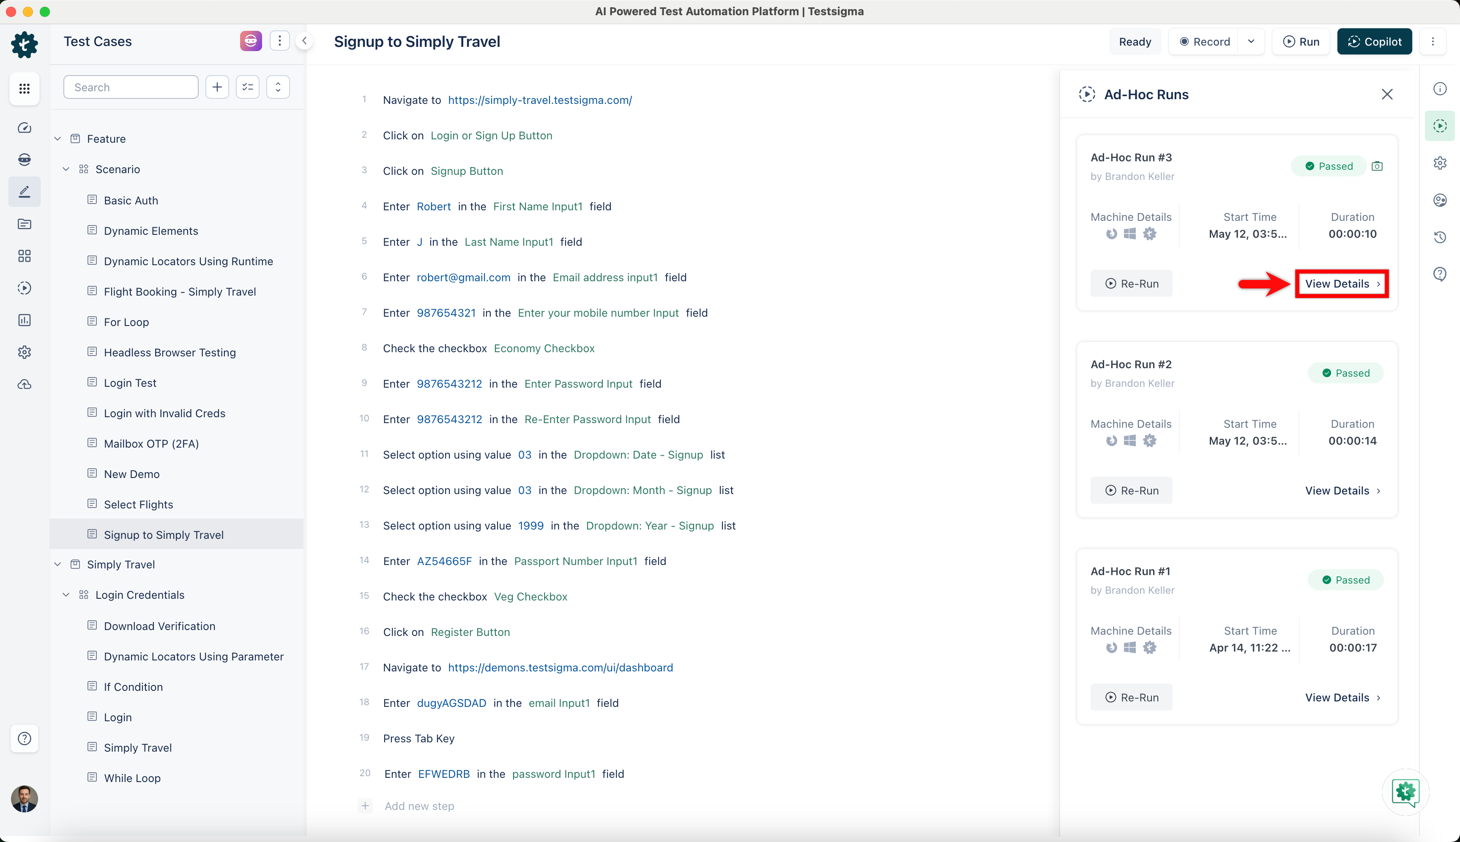
Task: Open the Testsigma logo home icon
Action: click(25, 44)
